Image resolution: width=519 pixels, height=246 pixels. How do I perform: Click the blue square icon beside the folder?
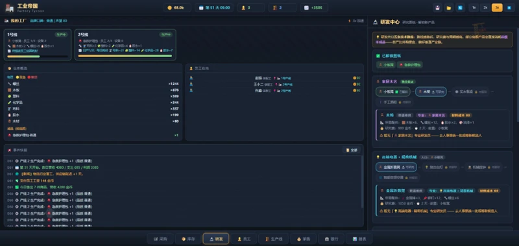coord(460,8)
